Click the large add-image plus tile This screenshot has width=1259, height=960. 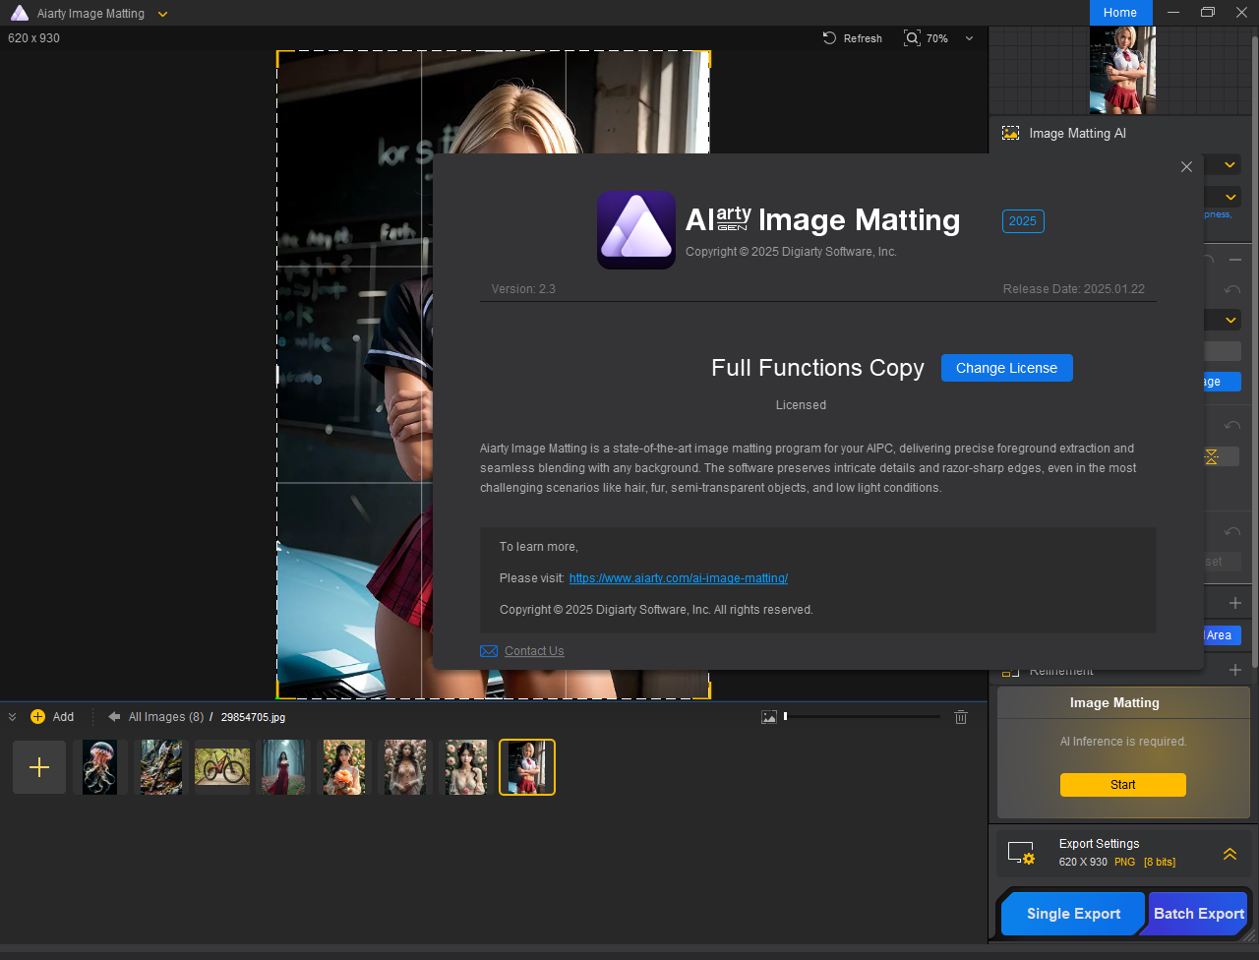pyautogui.click(x=39, y=767)
